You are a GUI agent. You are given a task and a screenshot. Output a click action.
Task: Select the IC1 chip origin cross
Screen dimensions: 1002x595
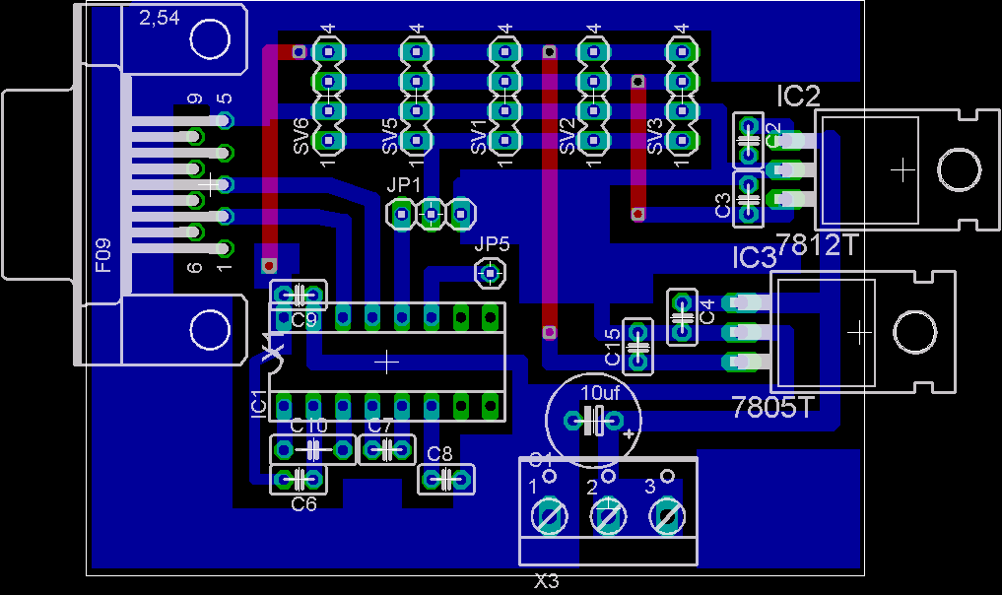[x=387, y=362]
